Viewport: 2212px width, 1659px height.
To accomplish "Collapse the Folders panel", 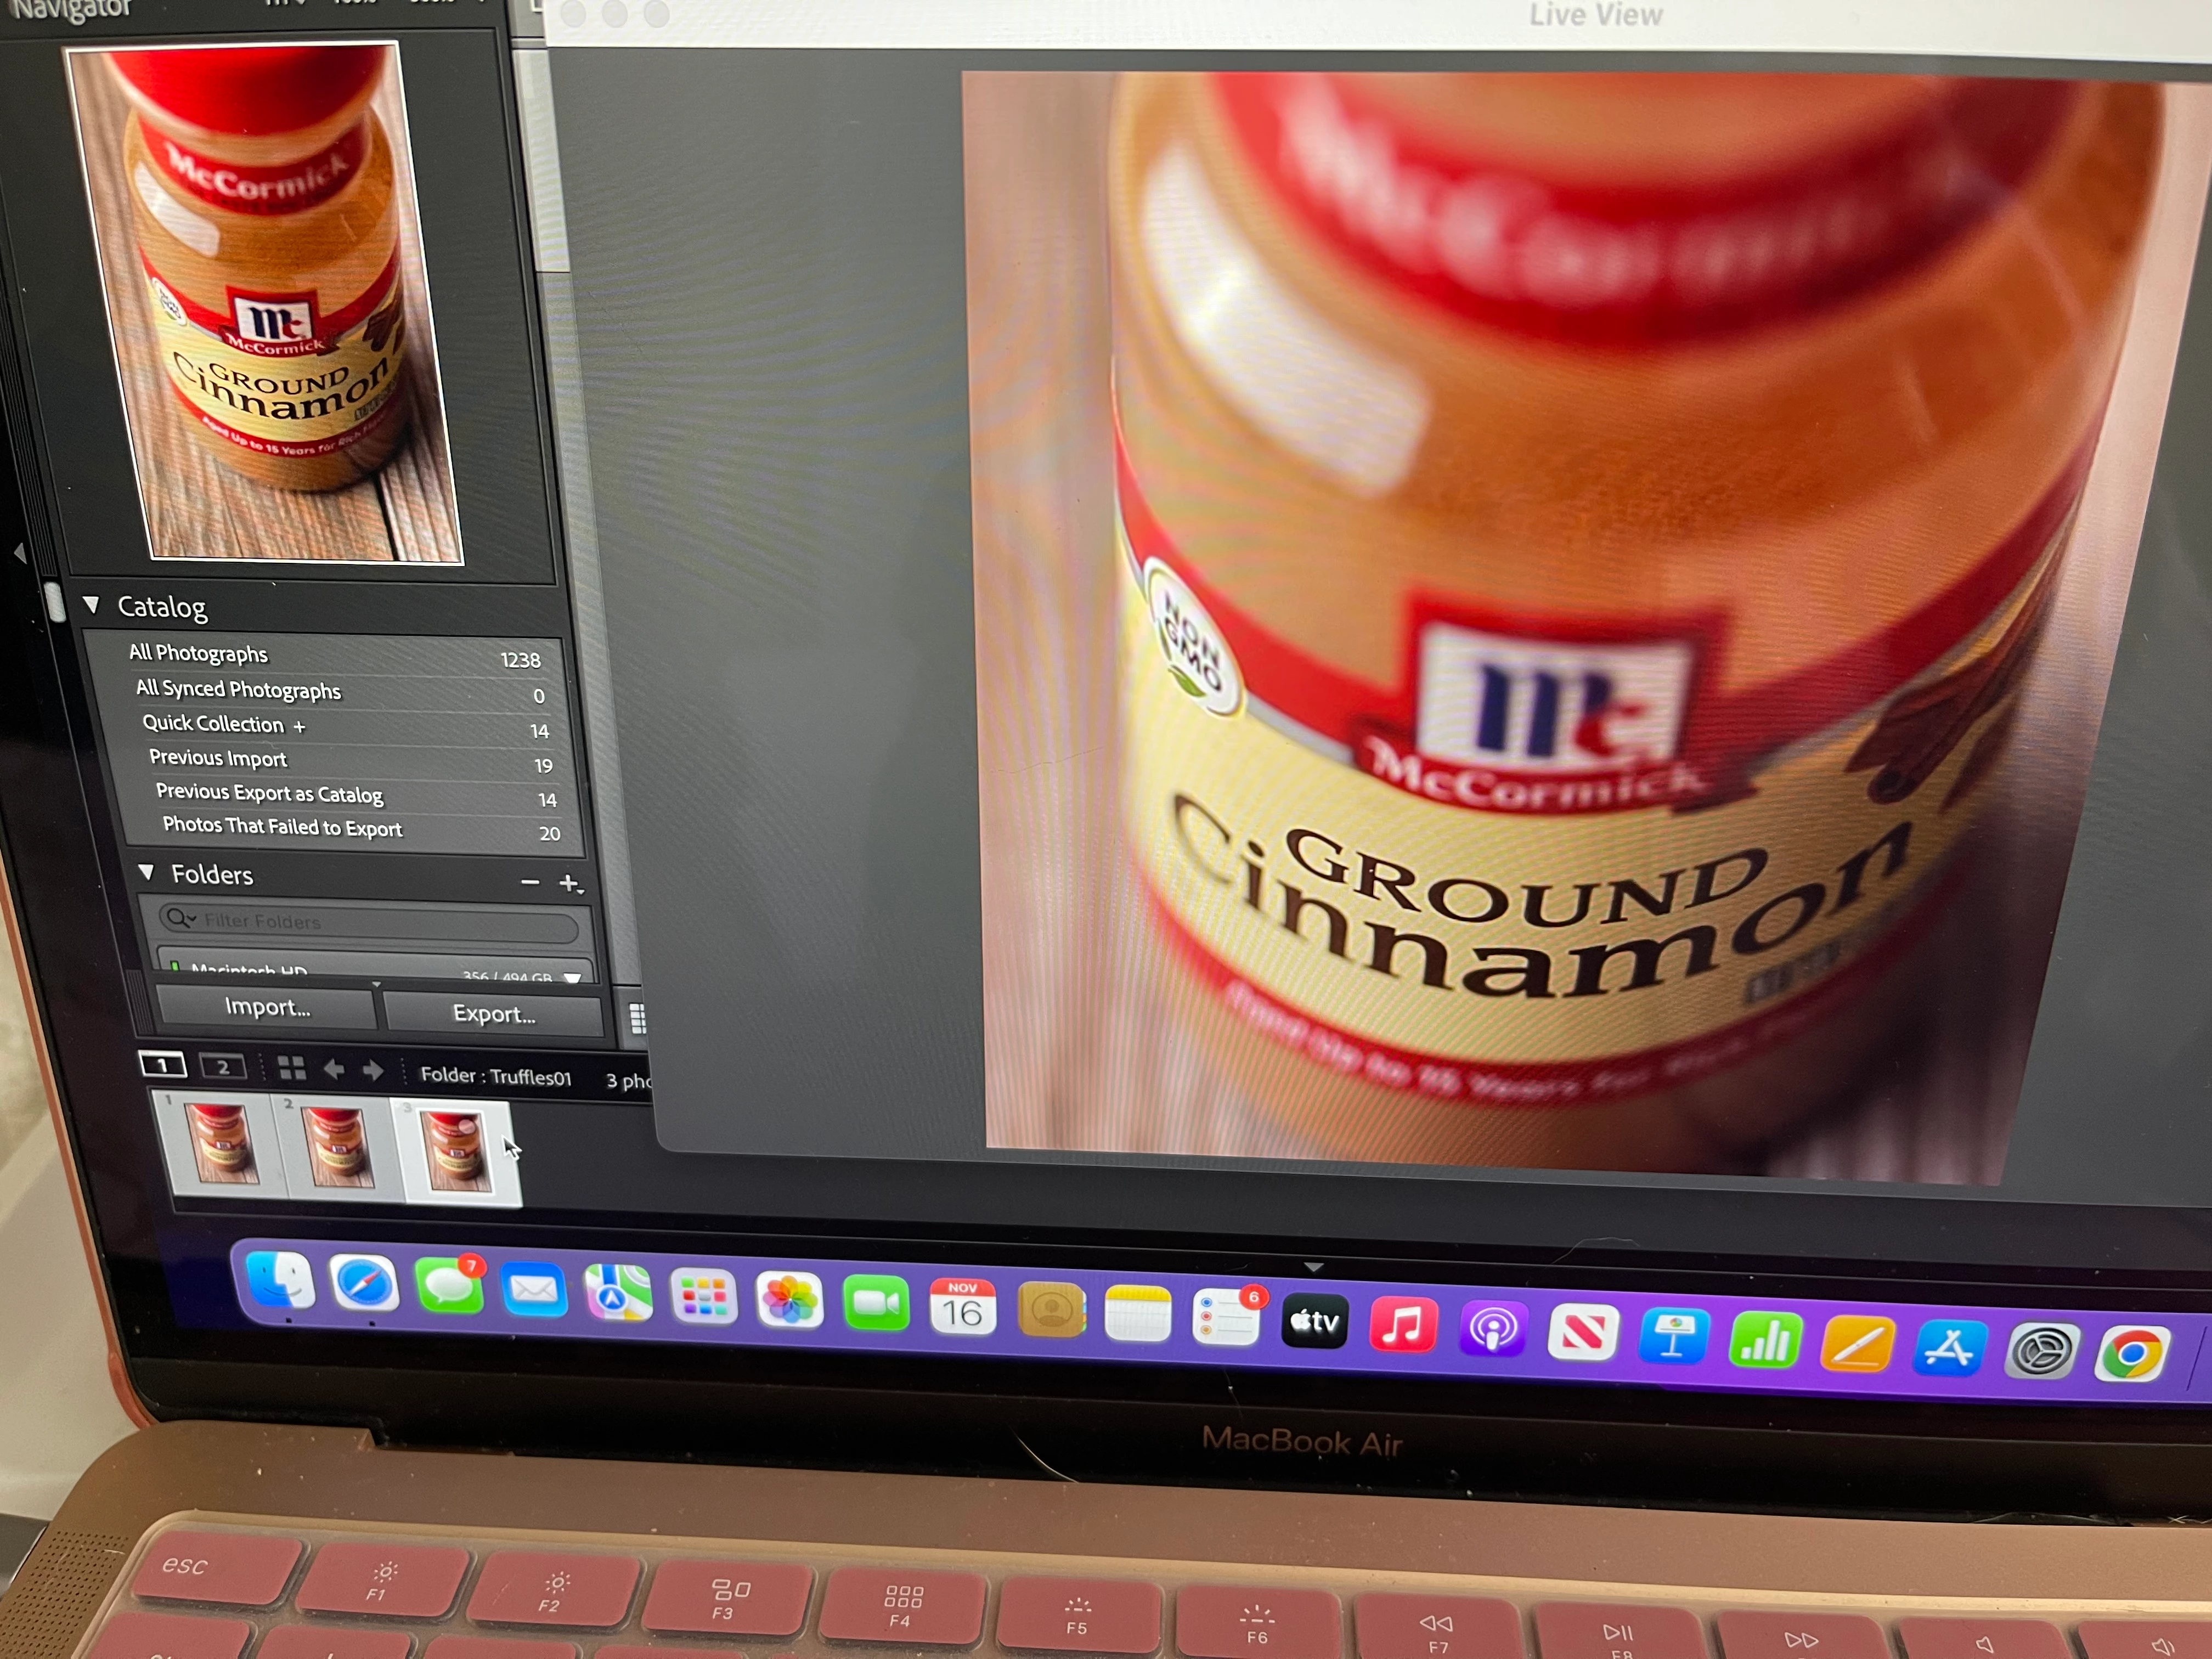I will coord(146,872).
